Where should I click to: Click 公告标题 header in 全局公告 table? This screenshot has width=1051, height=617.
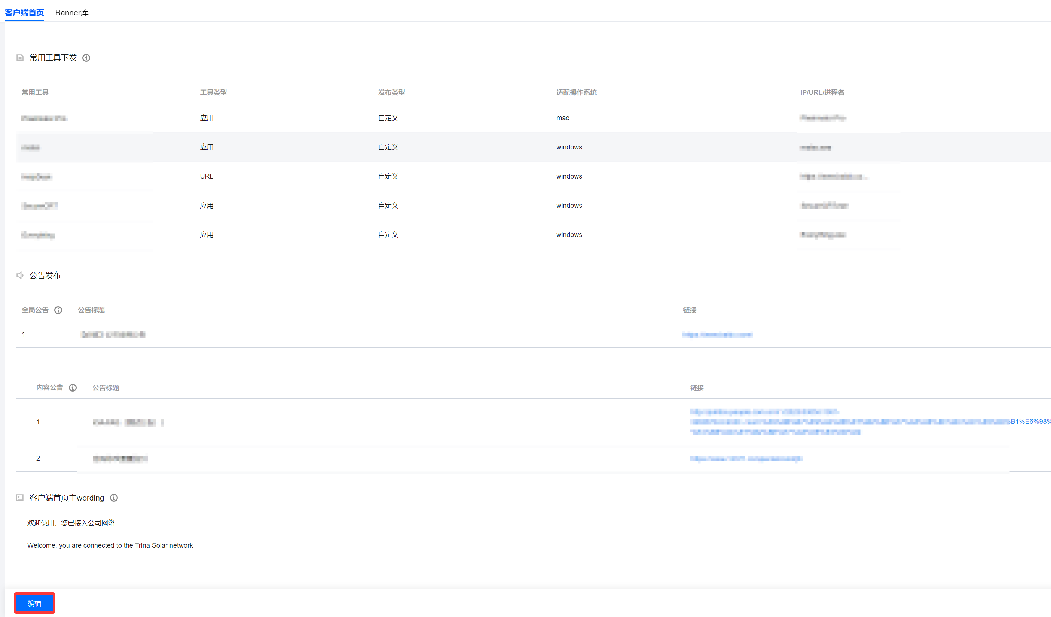click(91, 310)
